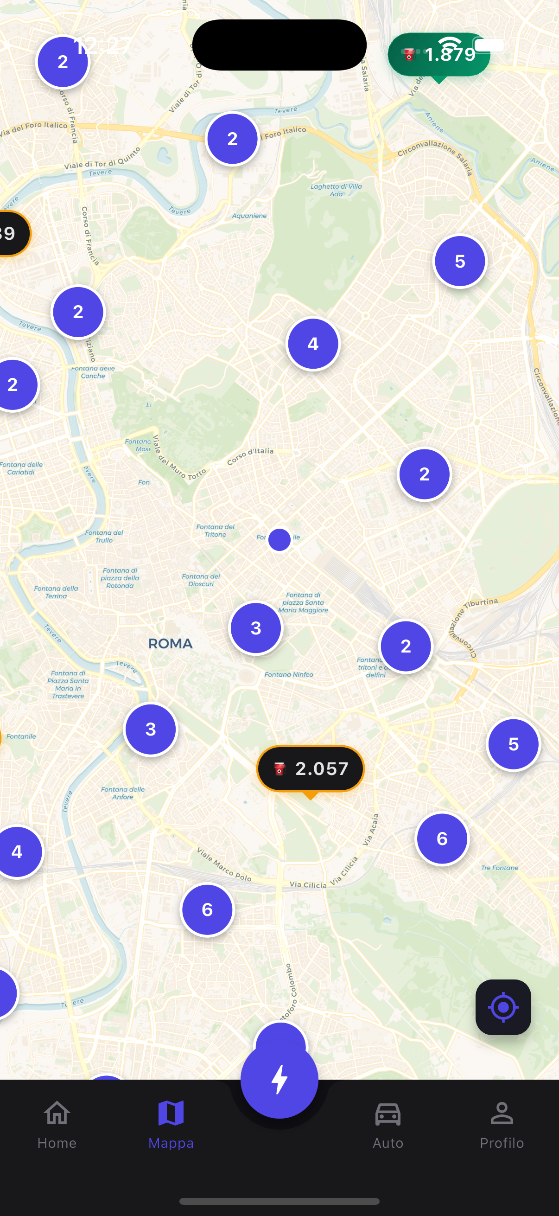This screenshot has width=559, height=1216.
Task: Center map on my location
Action: [x=503, y=1007]
